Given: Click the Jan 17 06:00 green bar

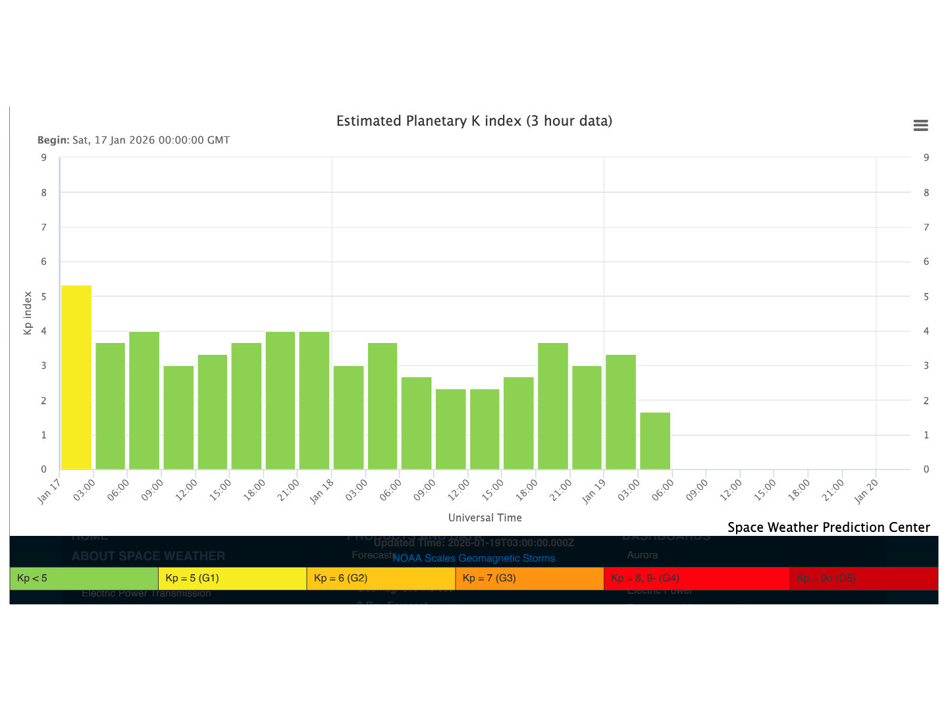Looking at the screenshot, I should pos(144,400).
